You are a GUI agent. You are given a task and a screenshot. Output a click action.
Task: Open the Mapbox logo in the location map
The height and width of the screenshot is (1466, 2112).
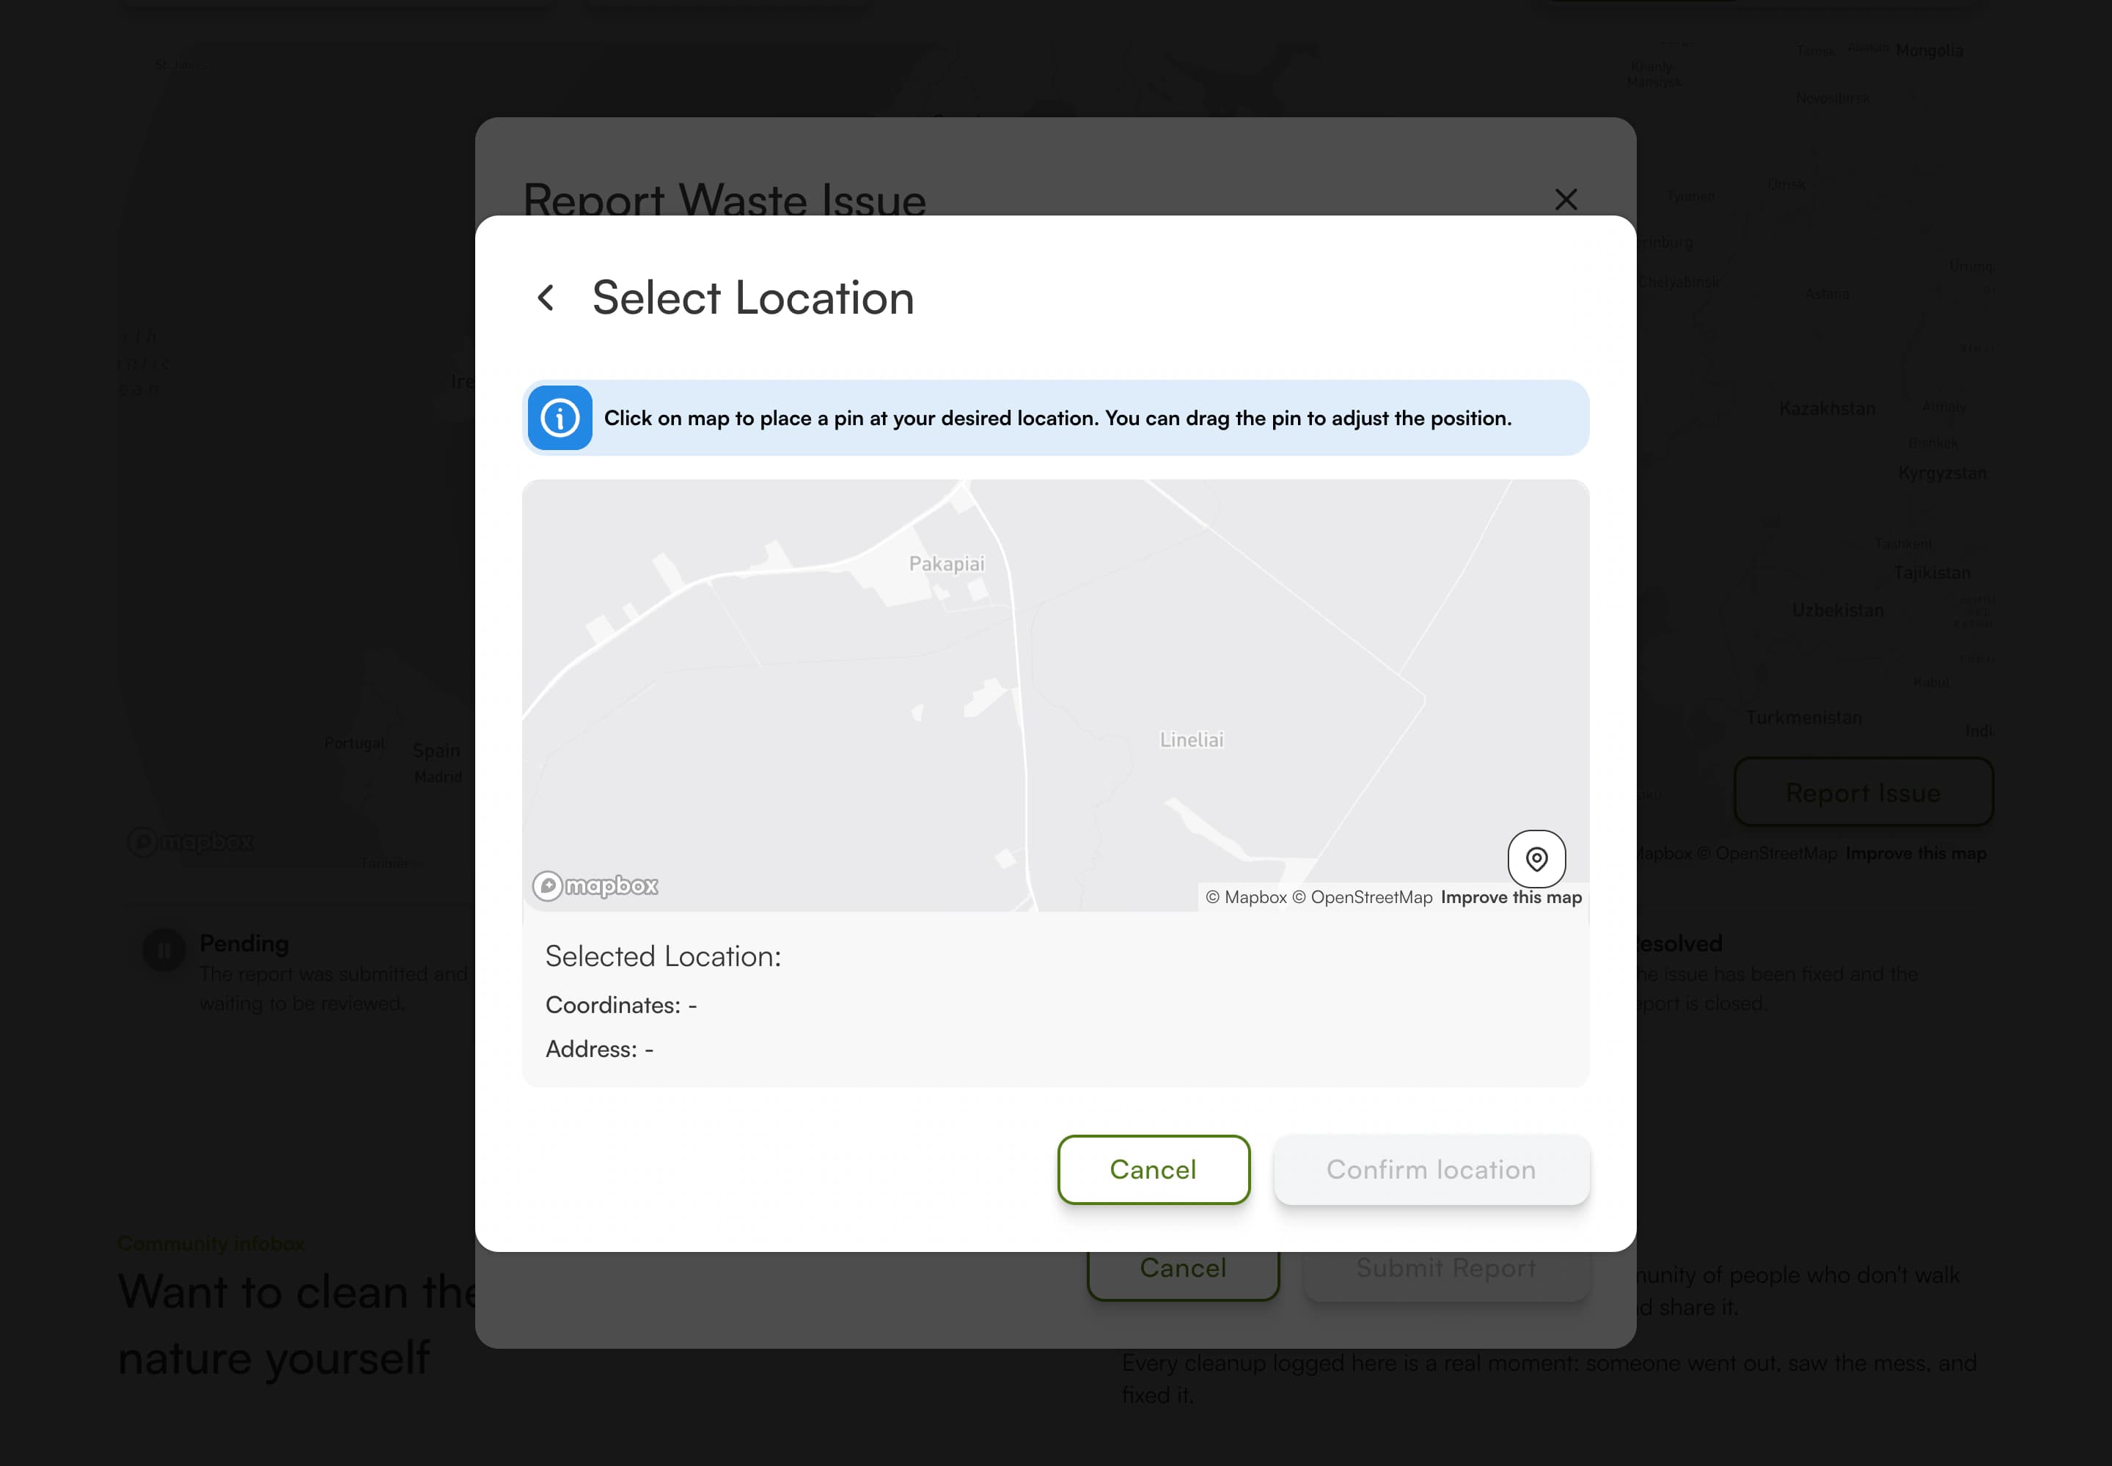595,885
